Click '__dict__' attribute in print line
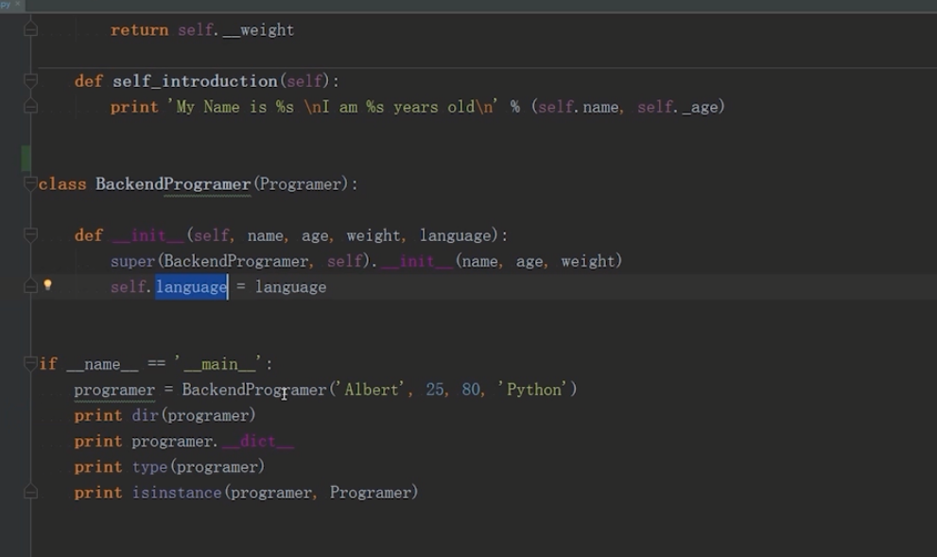Screen dimensions: 937x557 click(257, 441)
